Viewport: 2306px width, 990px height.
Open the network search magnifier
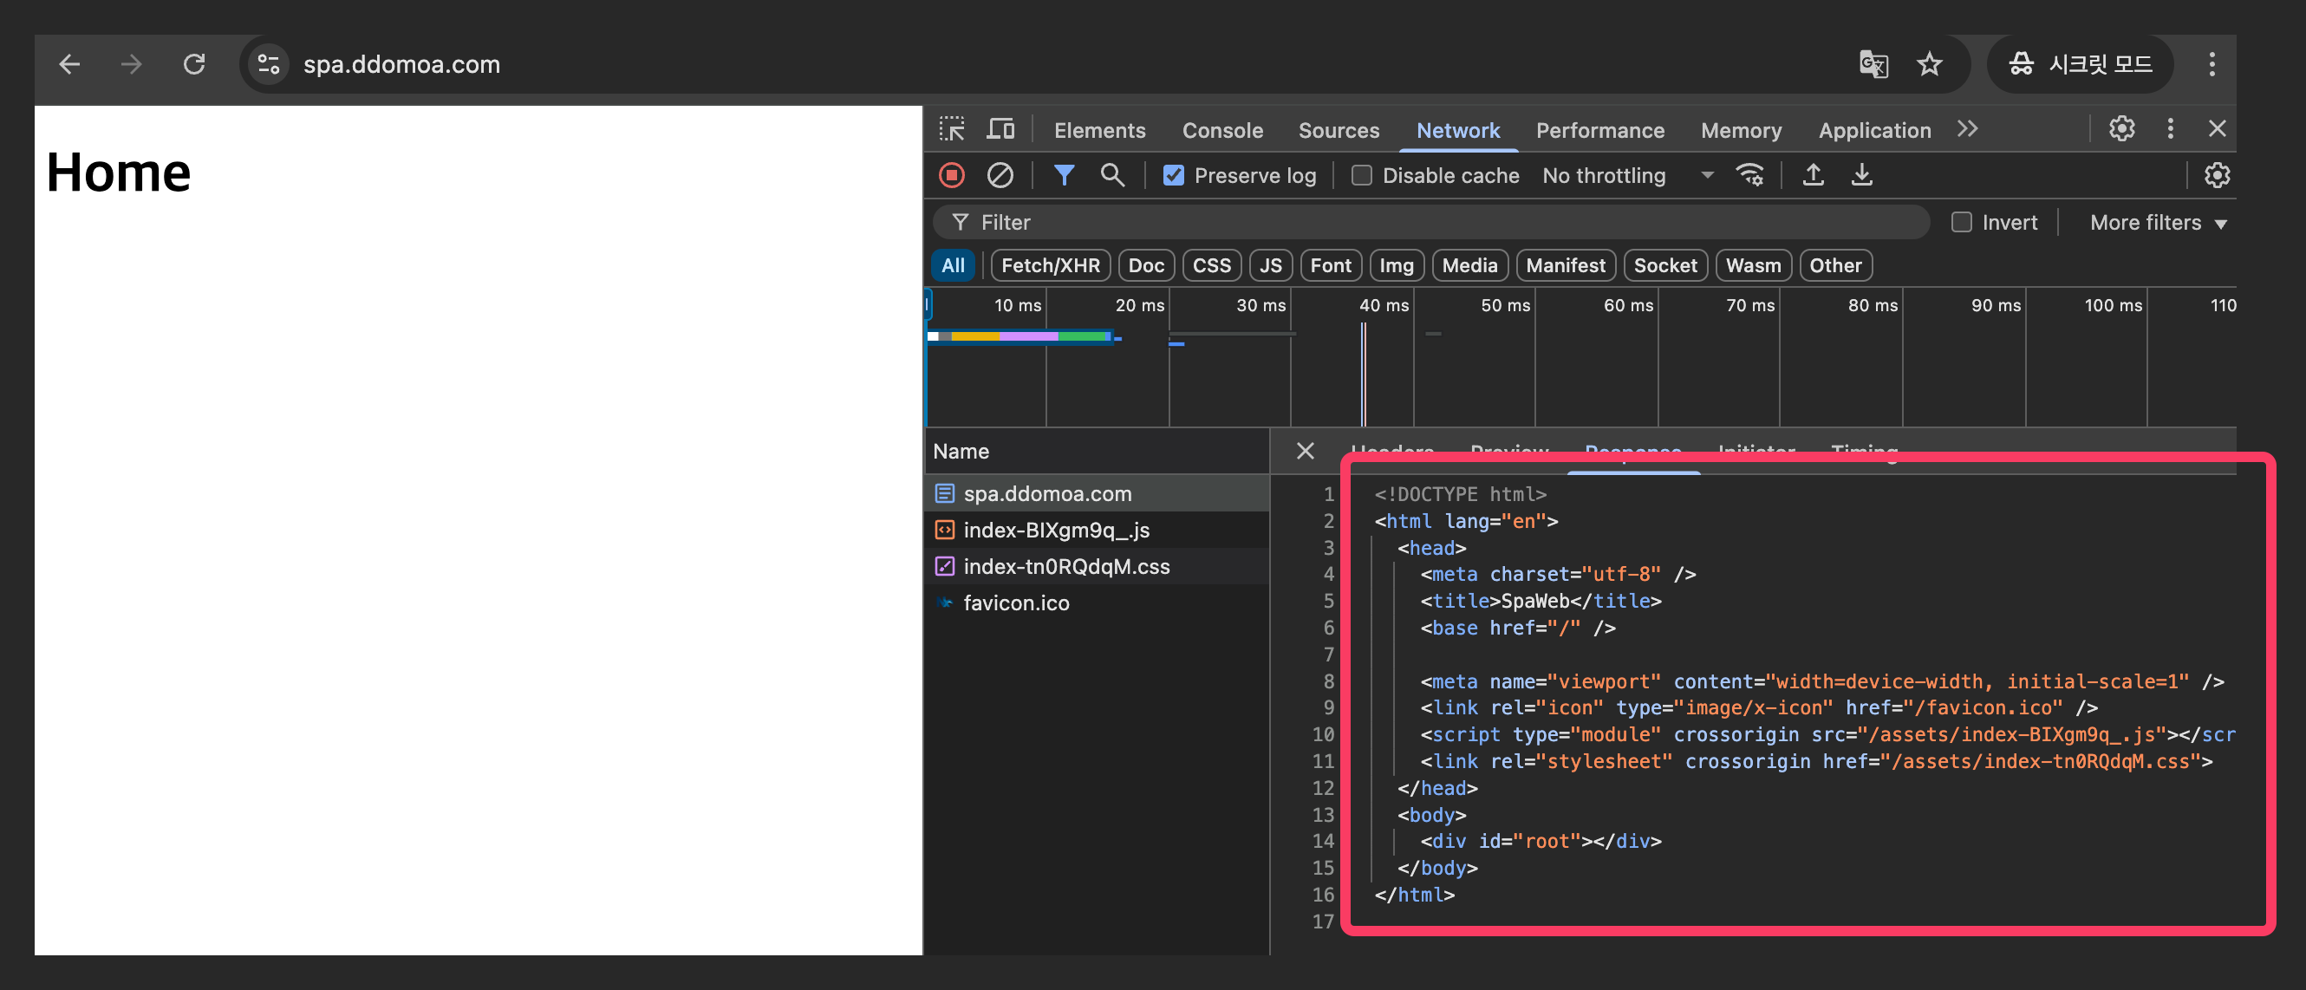pos(1111,174)
